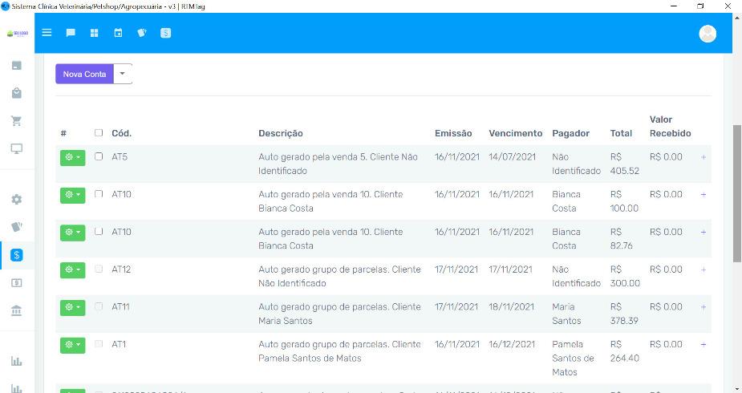742x393 pixels.
Task: Check the AT12 row checkbox
Action: click(99, 269)
